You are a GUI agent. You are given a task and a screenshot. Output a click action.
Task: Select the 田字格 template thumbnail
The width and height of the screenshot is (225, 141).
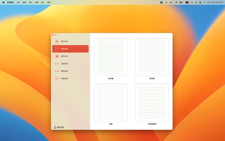coord(152,57)
